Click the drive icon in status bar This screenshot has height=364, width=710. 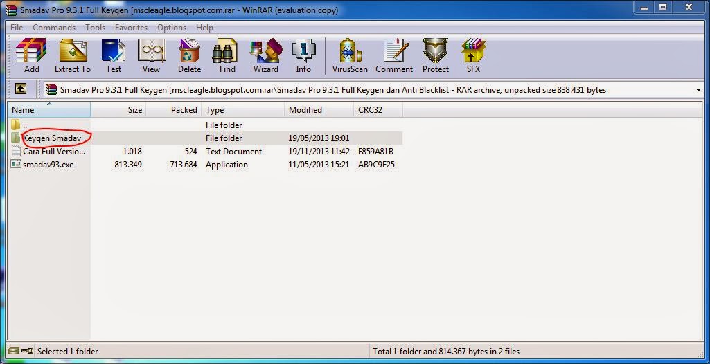pos(14,351)
